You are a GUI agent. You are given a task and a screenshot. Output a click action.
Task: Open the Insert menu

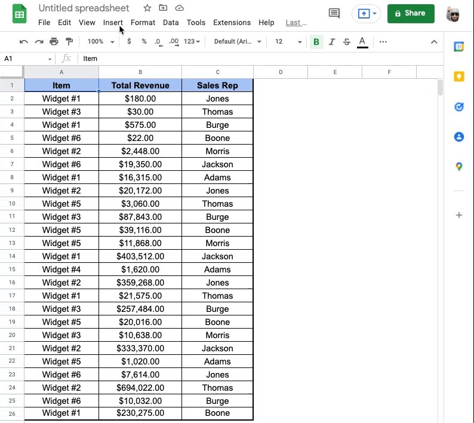tap(113, 22)
